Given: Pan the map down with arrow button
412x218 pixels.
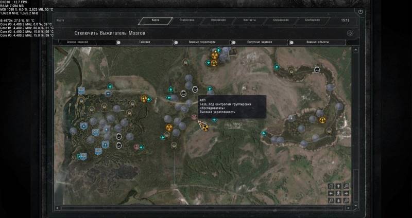Looking at the screenshot, I should click(x=338, y=201).
